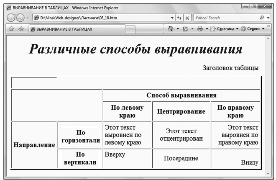Open the search provider dropdown arrow
The image size is (276, 180).
coord(268,18)
